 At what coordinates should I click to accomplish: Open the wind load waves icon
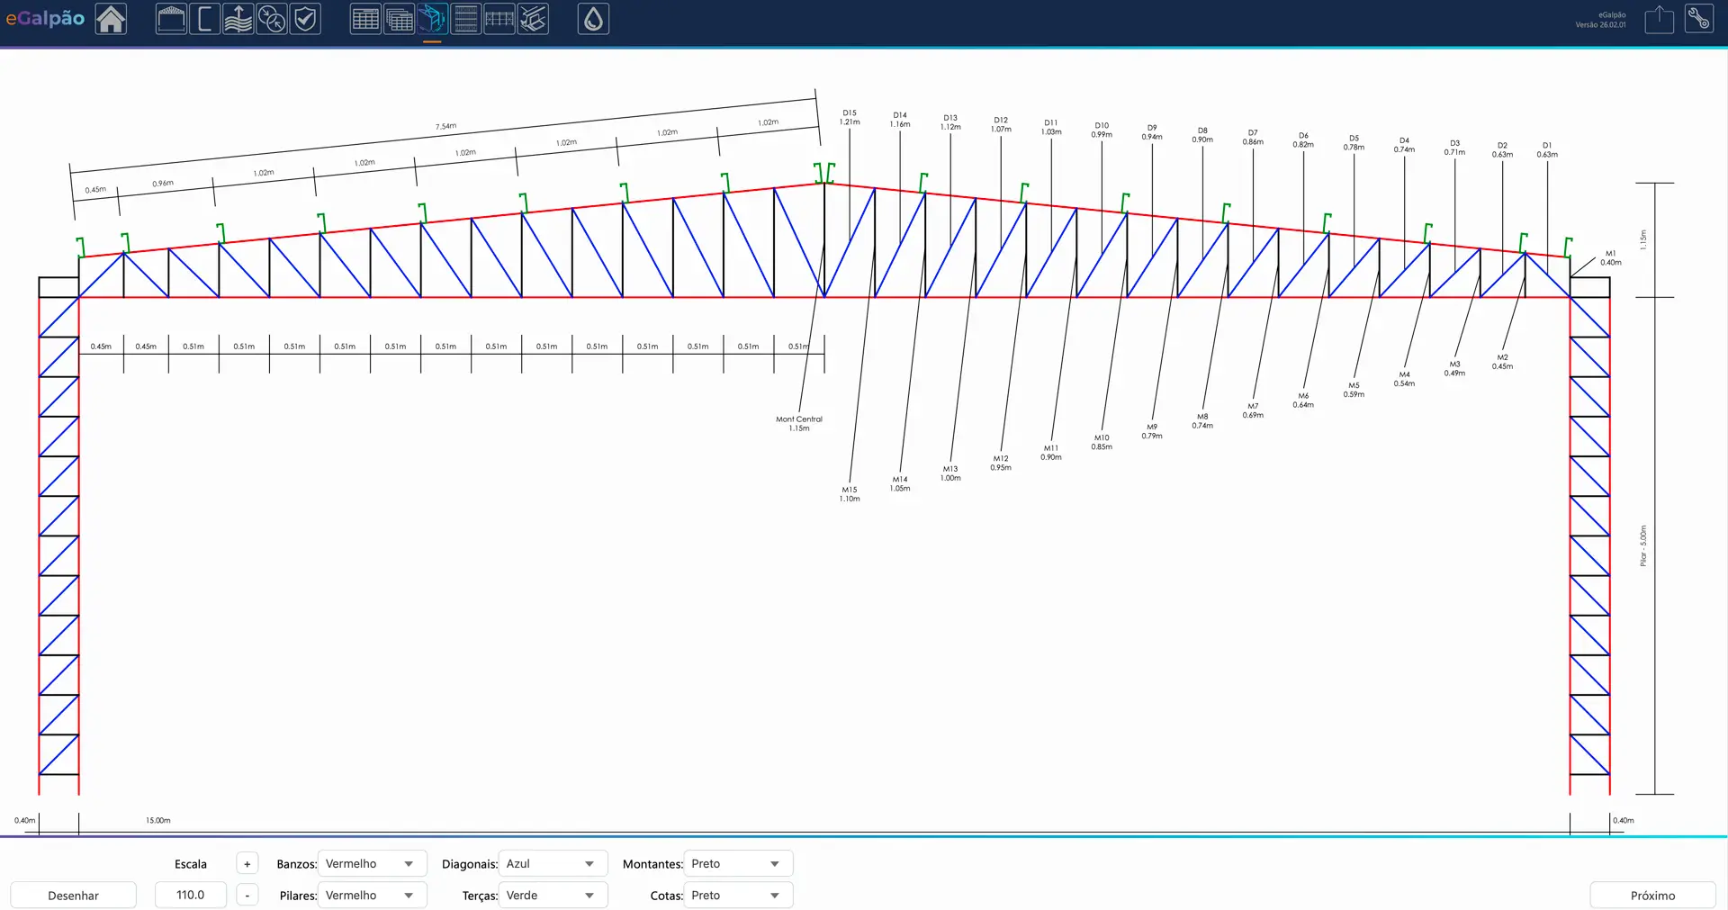click(238, 19)
